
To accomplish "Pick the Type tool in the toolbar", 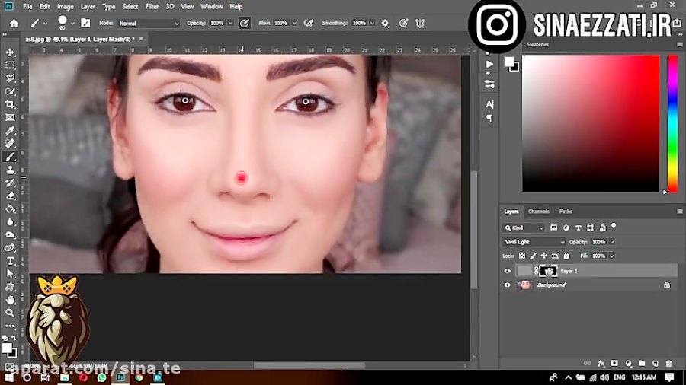I will click(11, 261).
